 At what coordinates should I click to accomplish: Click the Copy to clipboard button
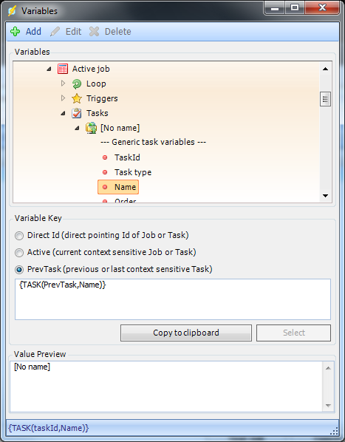pyautogui.click(x=186, y=333)
